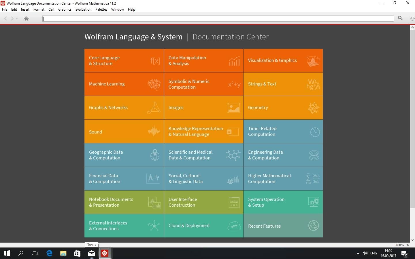Open Symbolic & Numeric Computation link
The height and width of the screenshot is (259, 415).
coord(189,84)
